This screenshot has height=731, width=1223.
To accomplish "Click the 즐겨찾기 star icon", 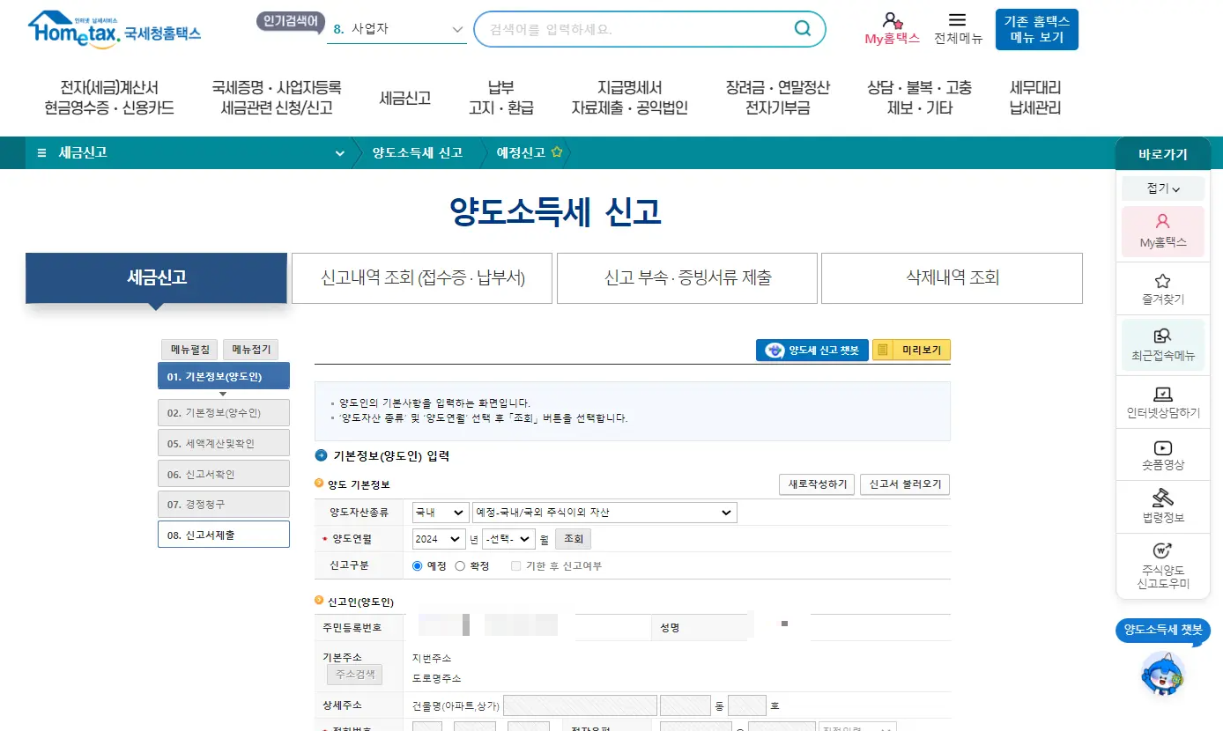I will pyautogui.click(x=1161, y=288).
